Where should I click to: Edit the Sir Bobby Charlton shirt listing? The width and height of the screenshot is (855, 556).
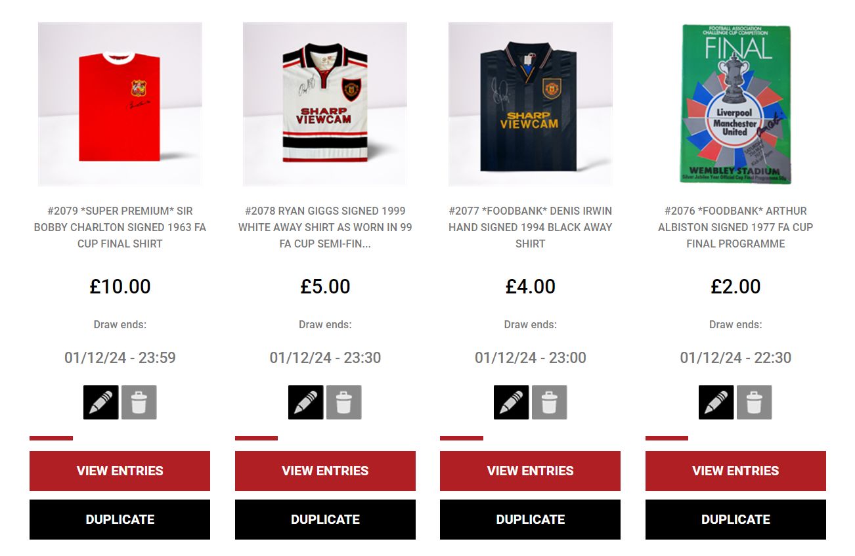click(x=101, y=402)
